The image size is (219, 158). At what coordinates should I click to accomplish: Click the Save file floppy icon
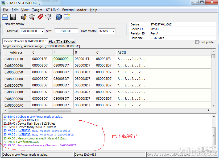[x=13, y=17]
